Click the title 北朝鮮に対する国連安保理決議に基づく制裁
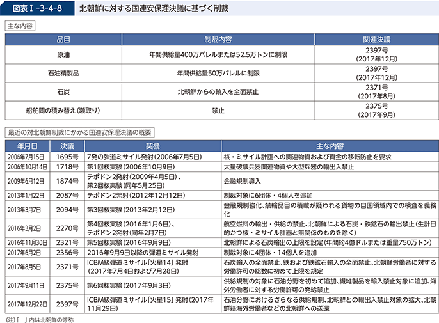Image resolution: width=439 pixels, height=323 pixels. 152,10
